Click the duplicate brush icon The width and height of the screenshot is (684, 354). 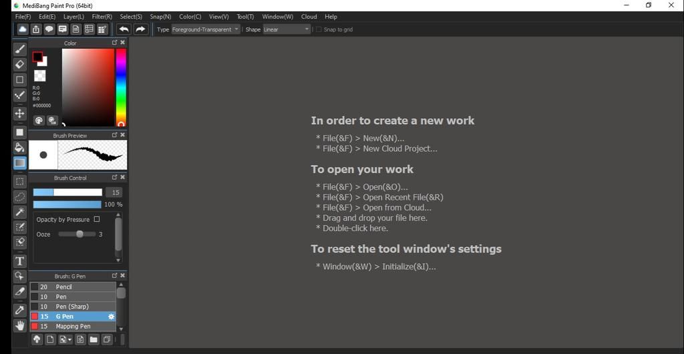click(x=106, y=339)
